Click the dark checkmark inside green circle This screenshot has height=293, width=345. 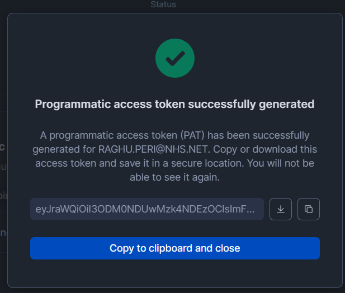174,59
